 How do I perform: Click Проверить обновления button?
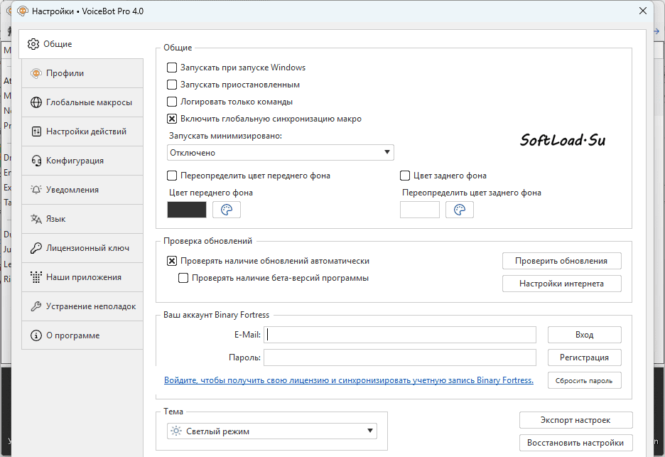(x=561, y=261)
